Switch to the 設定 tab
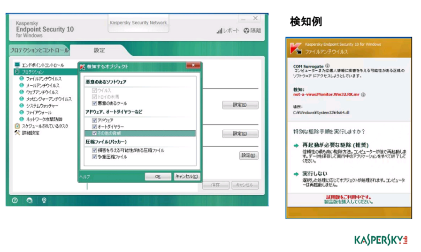Image resolution: width=421 pixels, height=252 pixels. (x=100, y=50)
